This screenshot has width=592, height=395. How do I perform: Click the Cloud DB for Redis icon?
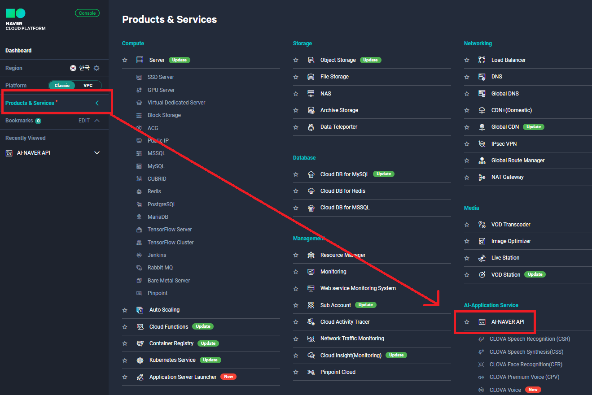311,191
